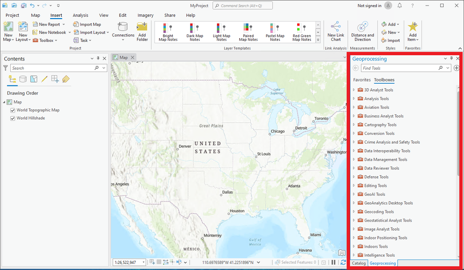Screen dimensions: 464x270
Task: Select List By Labeling icon
Action: point(65,79)
